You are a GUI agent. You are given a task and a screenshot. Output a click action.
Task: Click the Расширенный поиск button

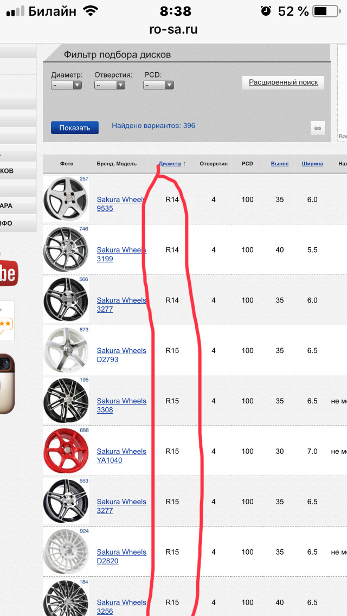point(283,83)
